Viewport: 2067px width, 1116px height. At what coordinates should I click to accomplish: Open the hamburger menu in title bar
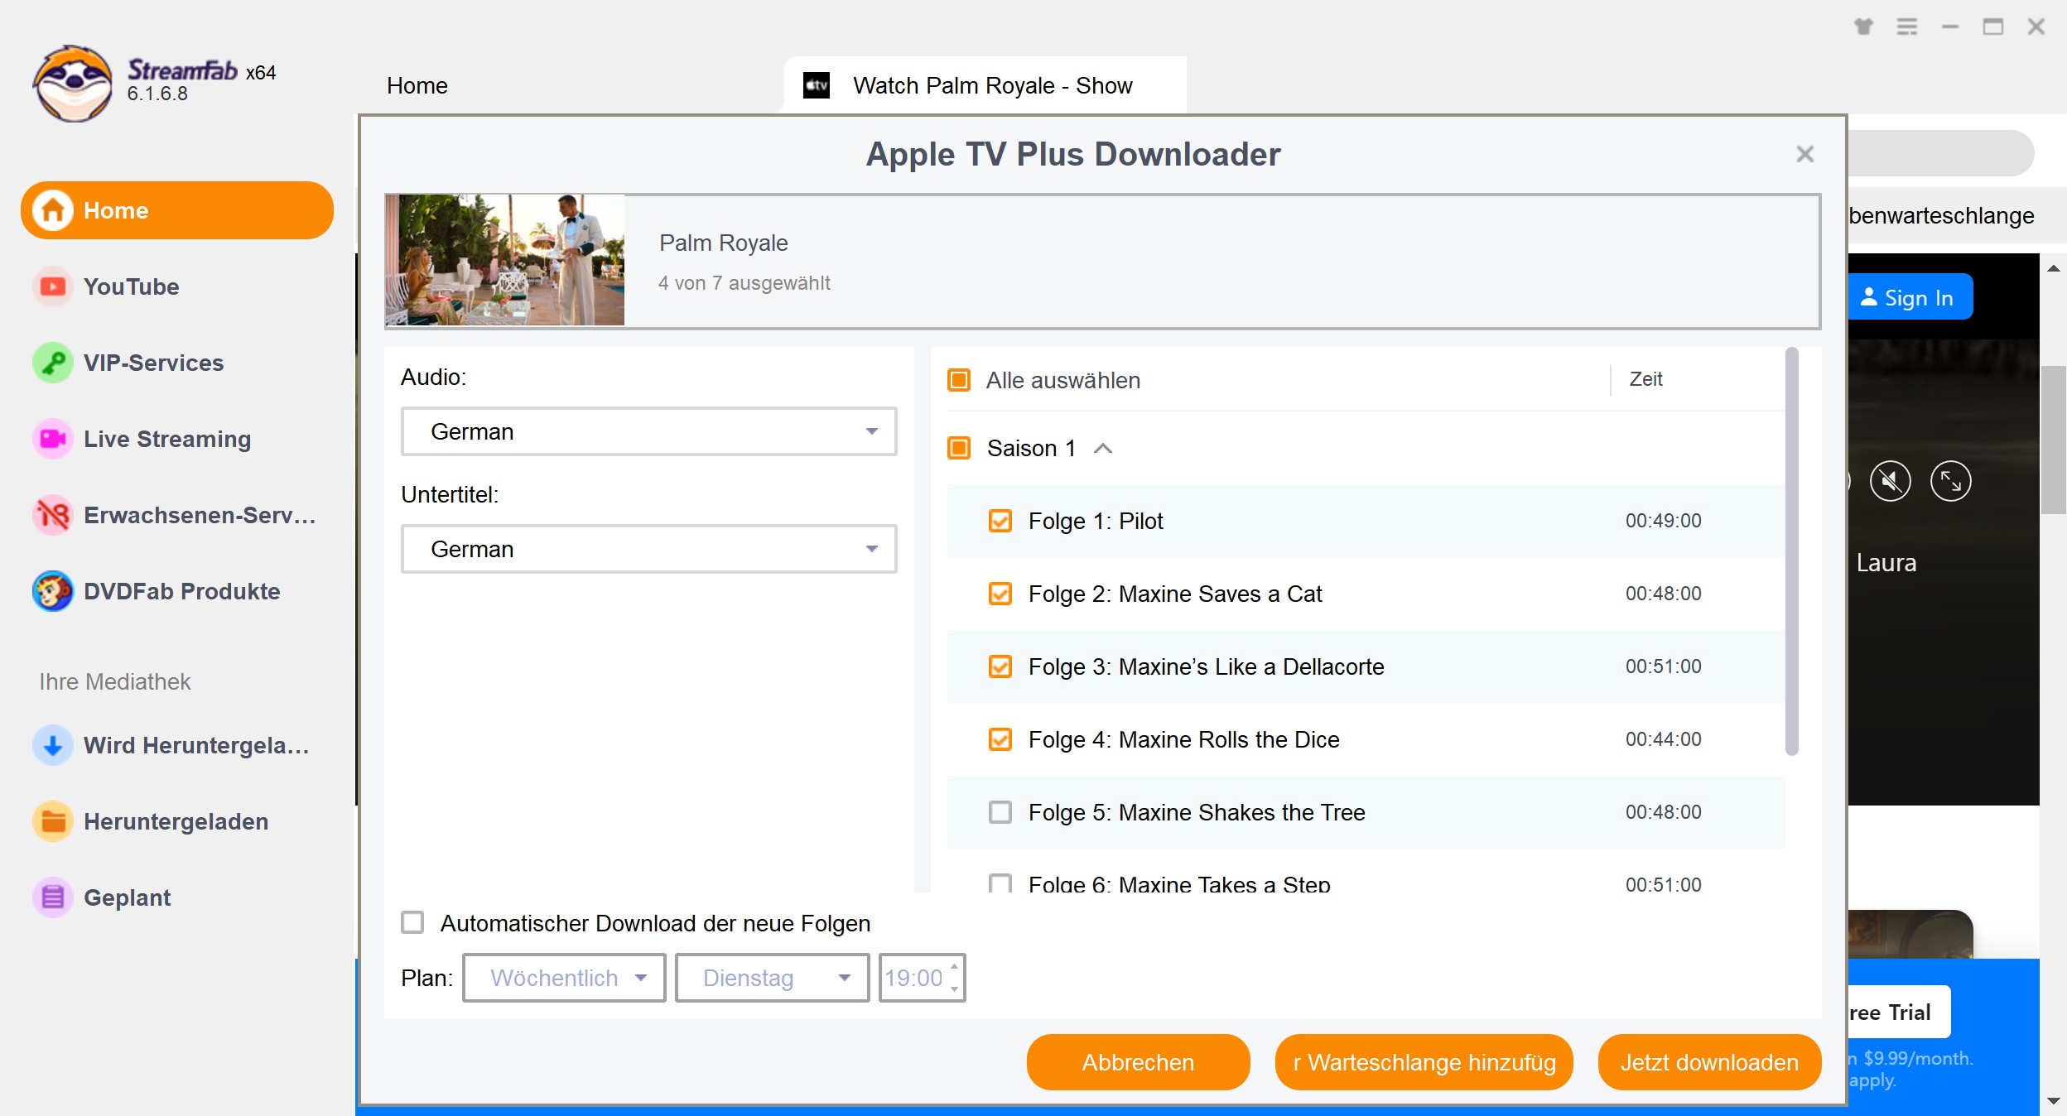click(1907, 26)
